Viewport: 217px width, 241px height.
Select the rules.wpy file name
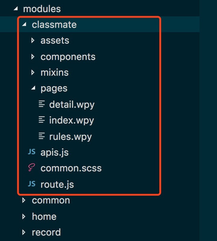point(71,137)
